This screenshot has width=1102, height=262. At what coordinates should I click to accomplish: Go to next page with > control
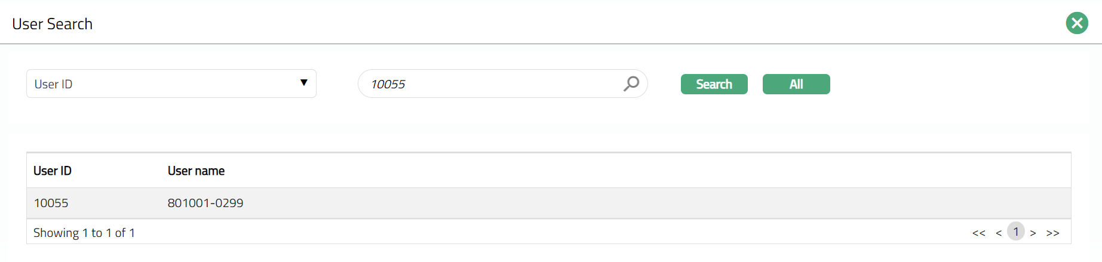coord(1033,233)
